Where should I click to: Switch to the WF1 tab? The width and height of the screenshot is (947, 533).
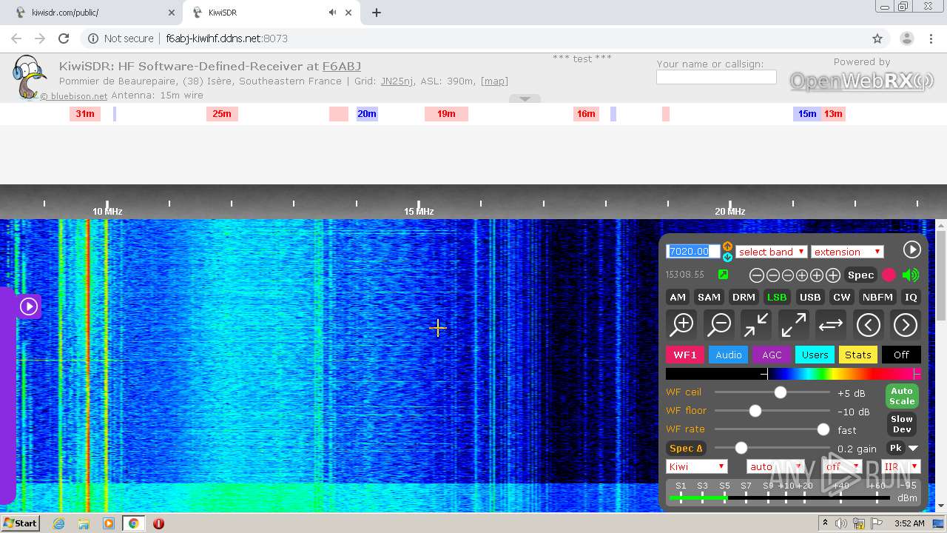click(685, 355)
